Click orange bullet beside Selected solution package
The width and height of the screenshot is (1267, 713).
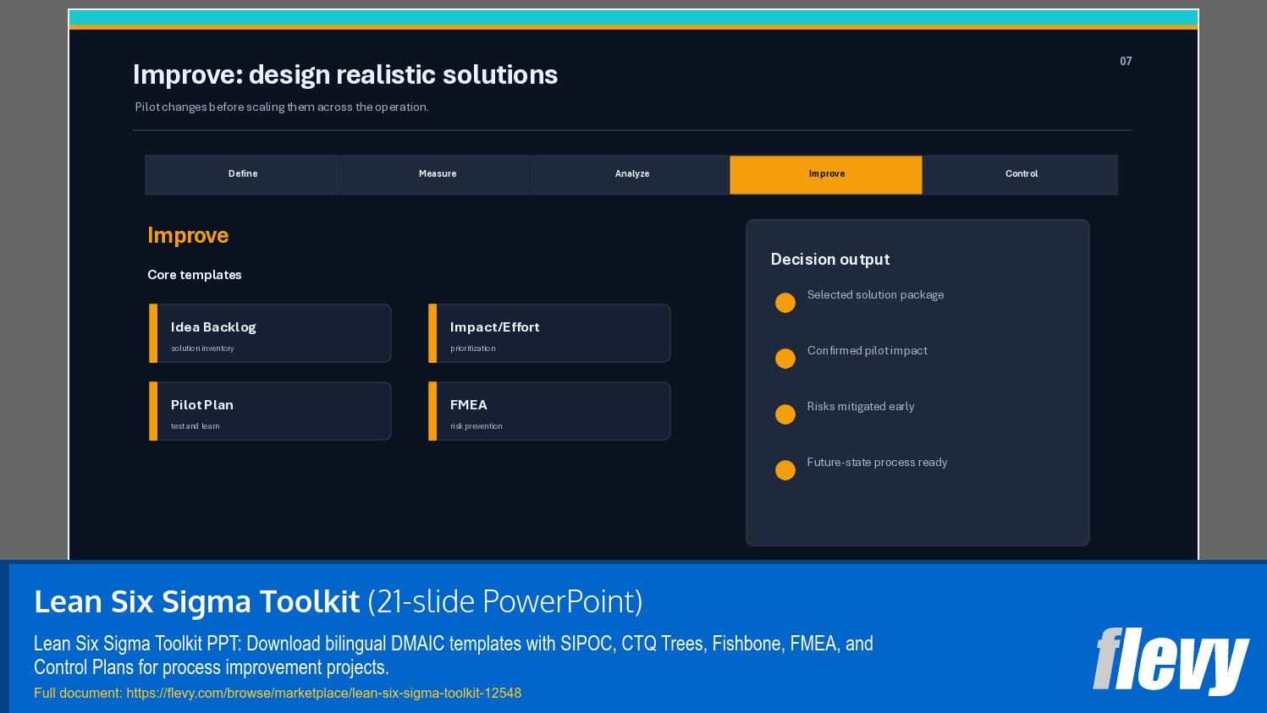785,303
